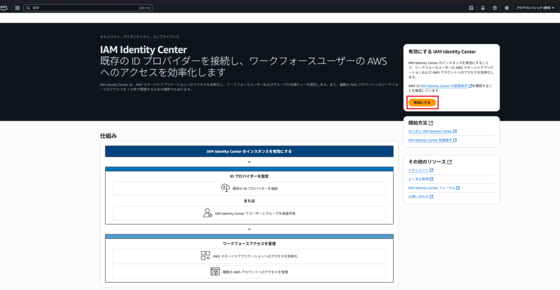Click the AWS account cube icon

point(215,272)
